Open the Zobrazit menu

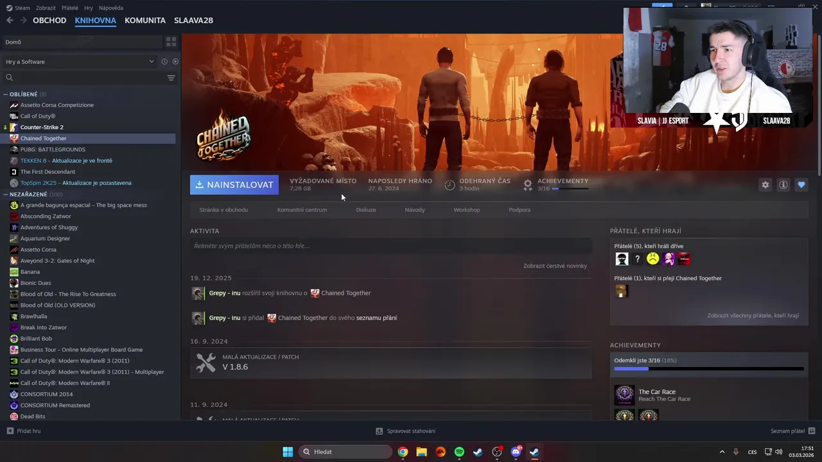[x=46, y=8]
